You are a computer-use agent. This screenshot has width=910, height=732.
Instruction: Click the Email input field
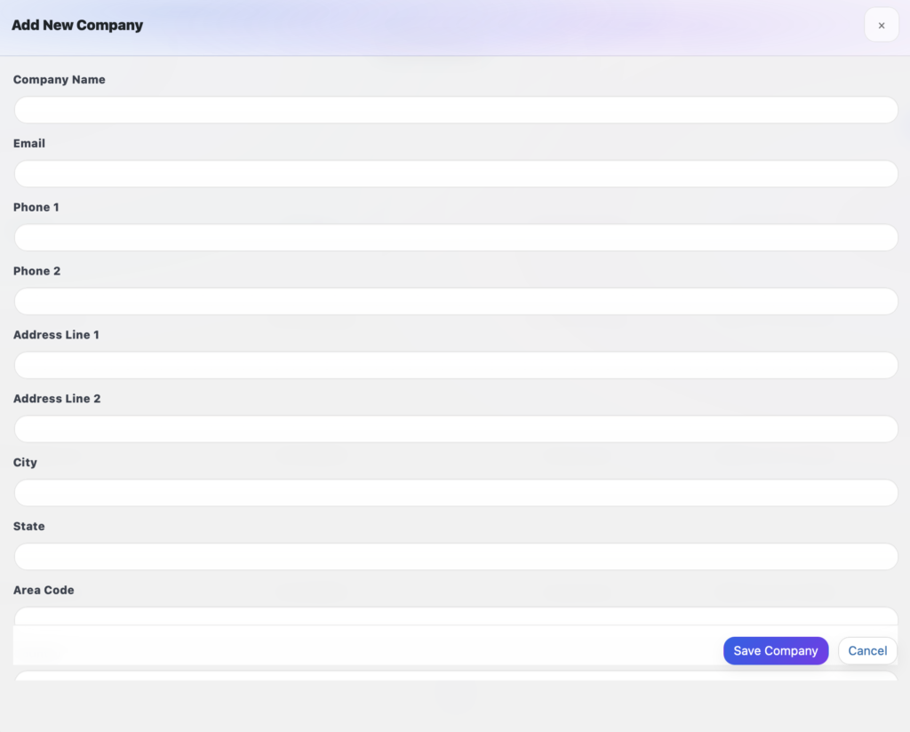[455, 173]
